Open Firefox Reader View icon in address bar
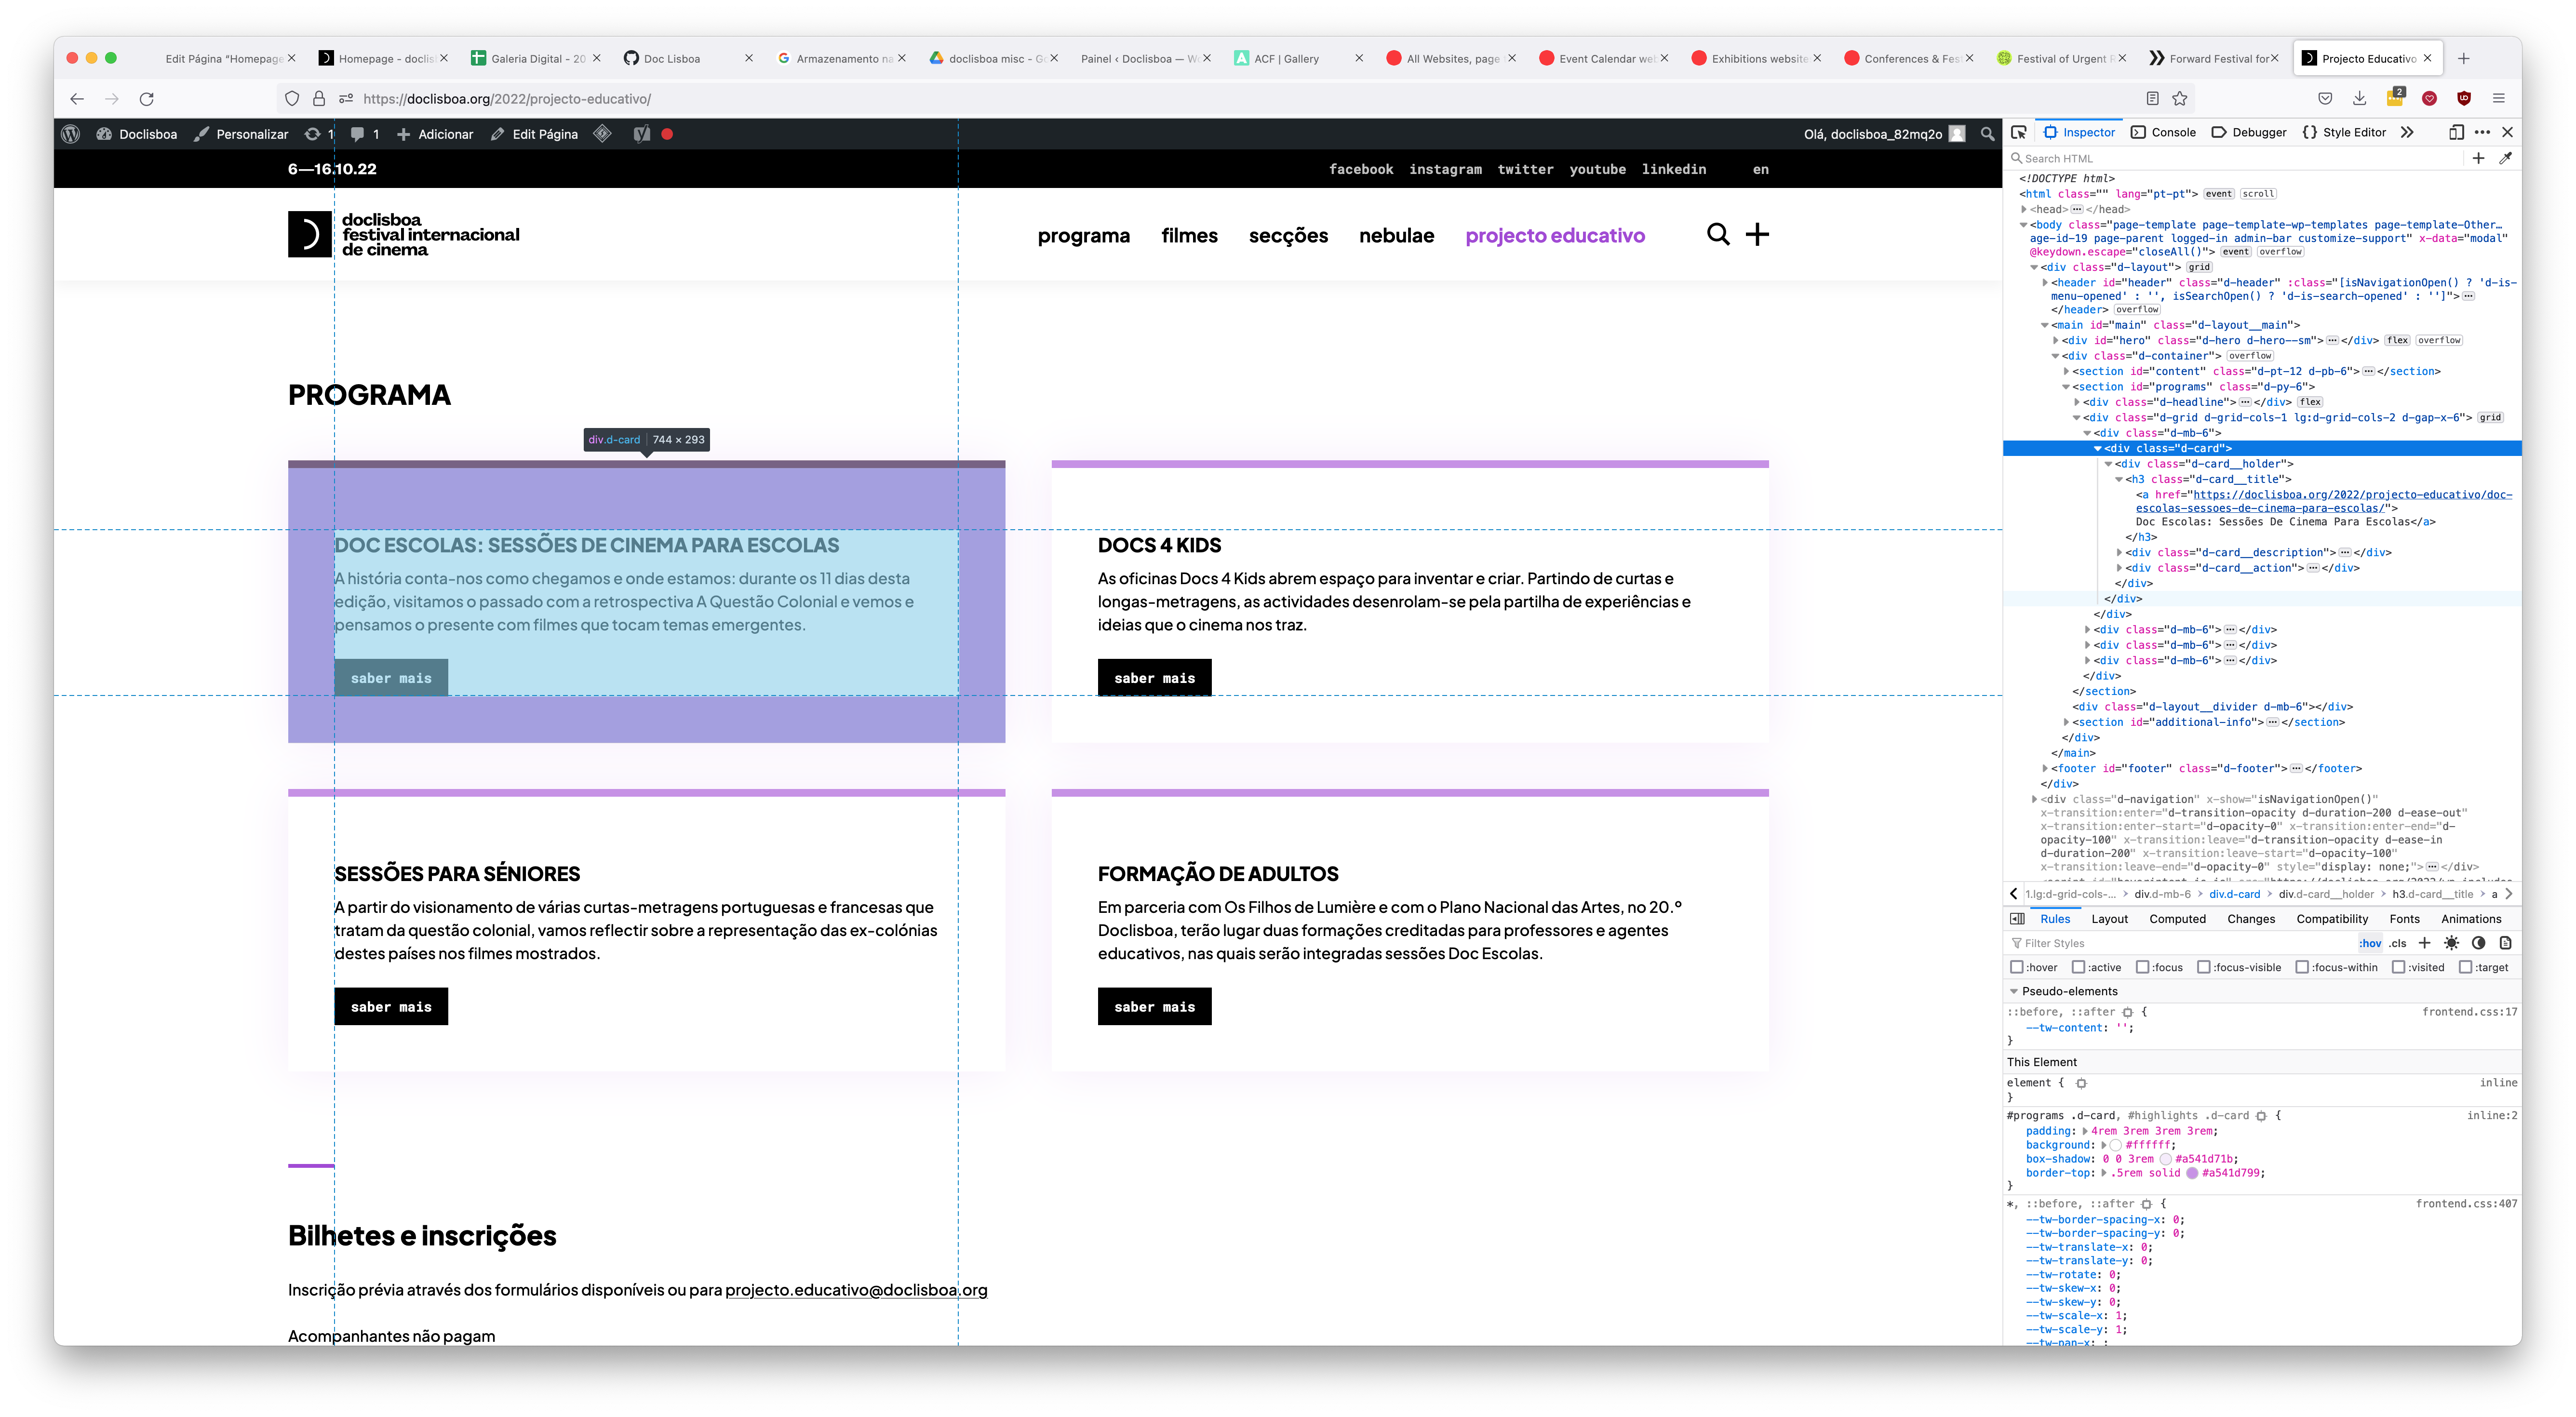Screen dimensions: 2576x1417 (x=2152, y=98)
